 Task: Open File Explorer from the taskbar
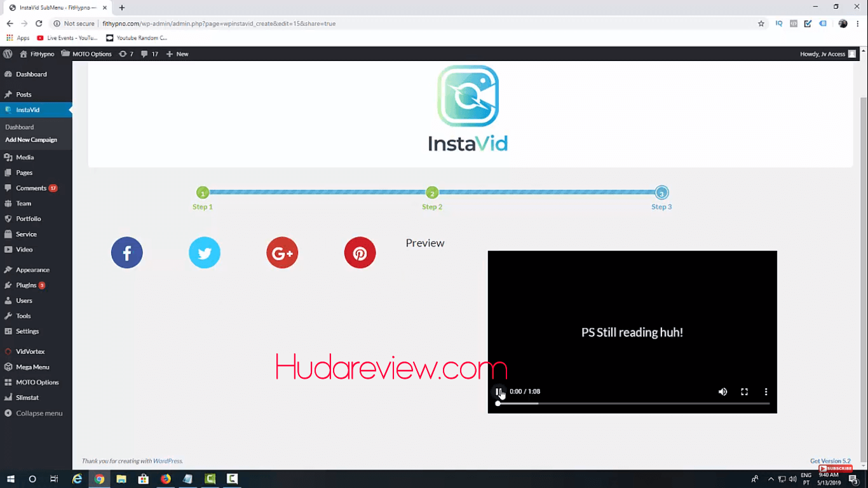[x=121, y=479]
